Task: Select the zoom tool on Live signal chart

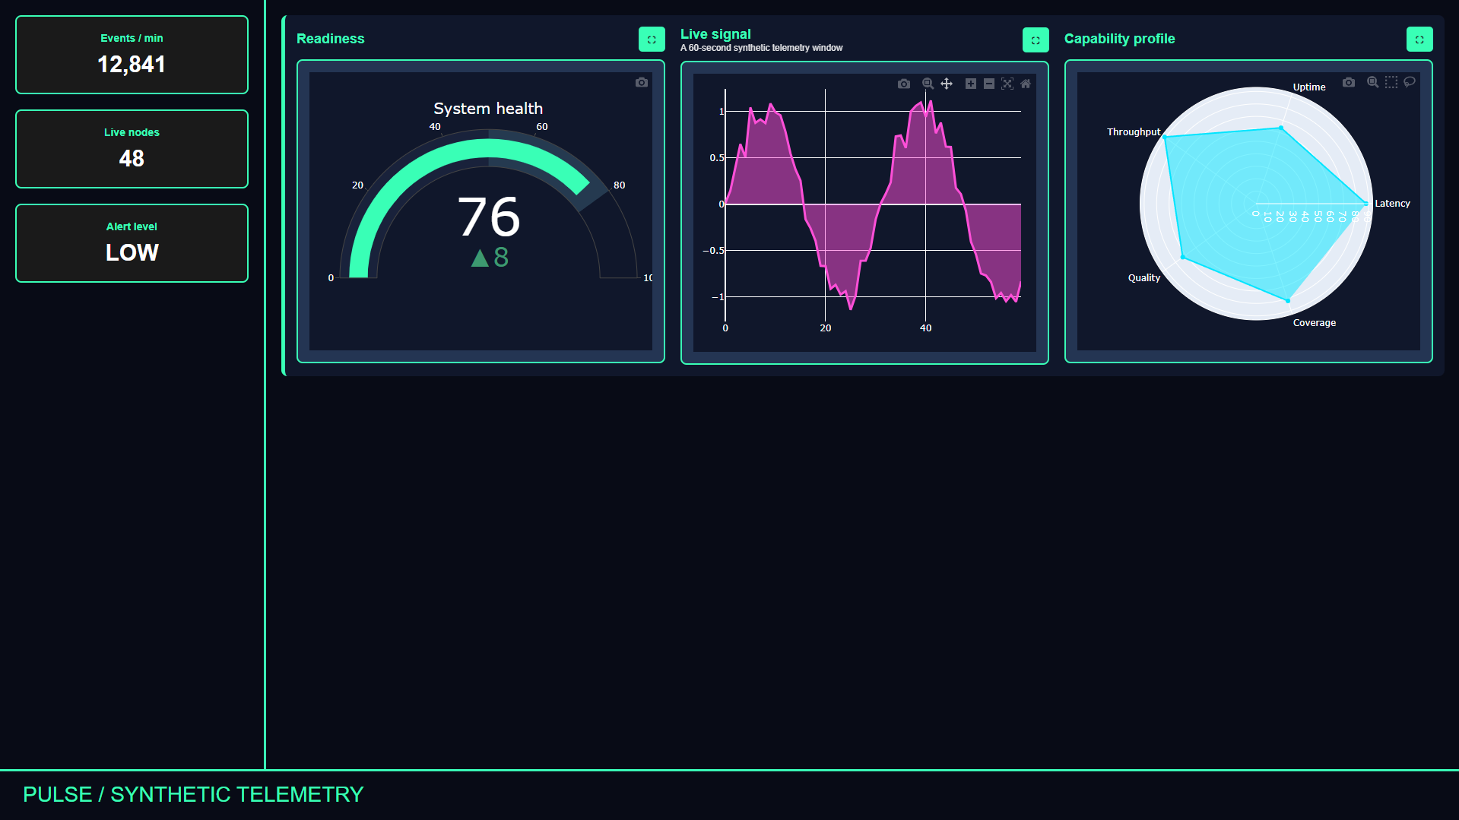Action: coord(928,84)
